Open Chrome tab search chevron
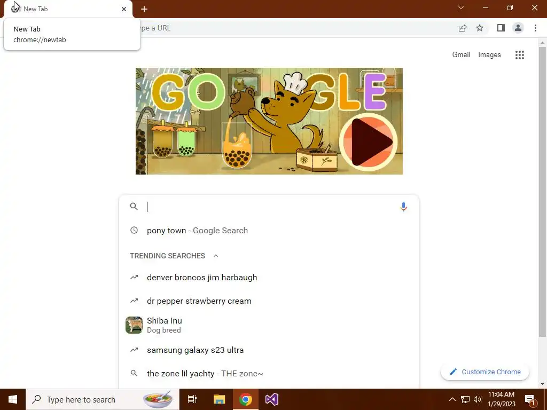 tap(461, 7)
